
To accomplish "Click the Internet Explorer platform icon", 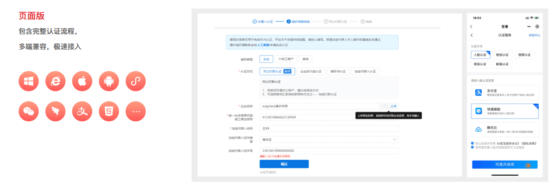I will pos(56,81).
